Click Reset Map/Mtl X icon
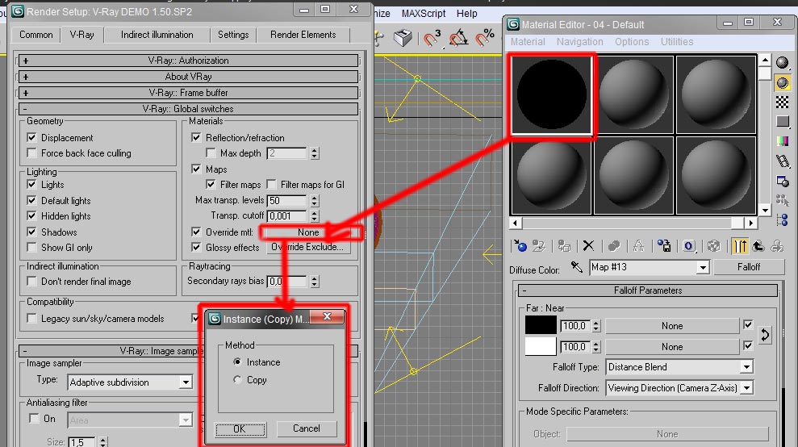798x447 pixels. click(x=588, y=246)
